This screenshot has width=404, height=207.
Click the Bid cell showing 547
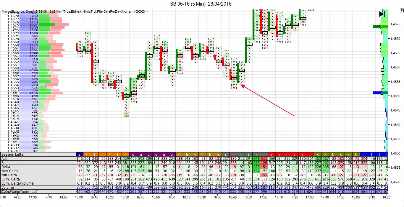coord(272,162)
